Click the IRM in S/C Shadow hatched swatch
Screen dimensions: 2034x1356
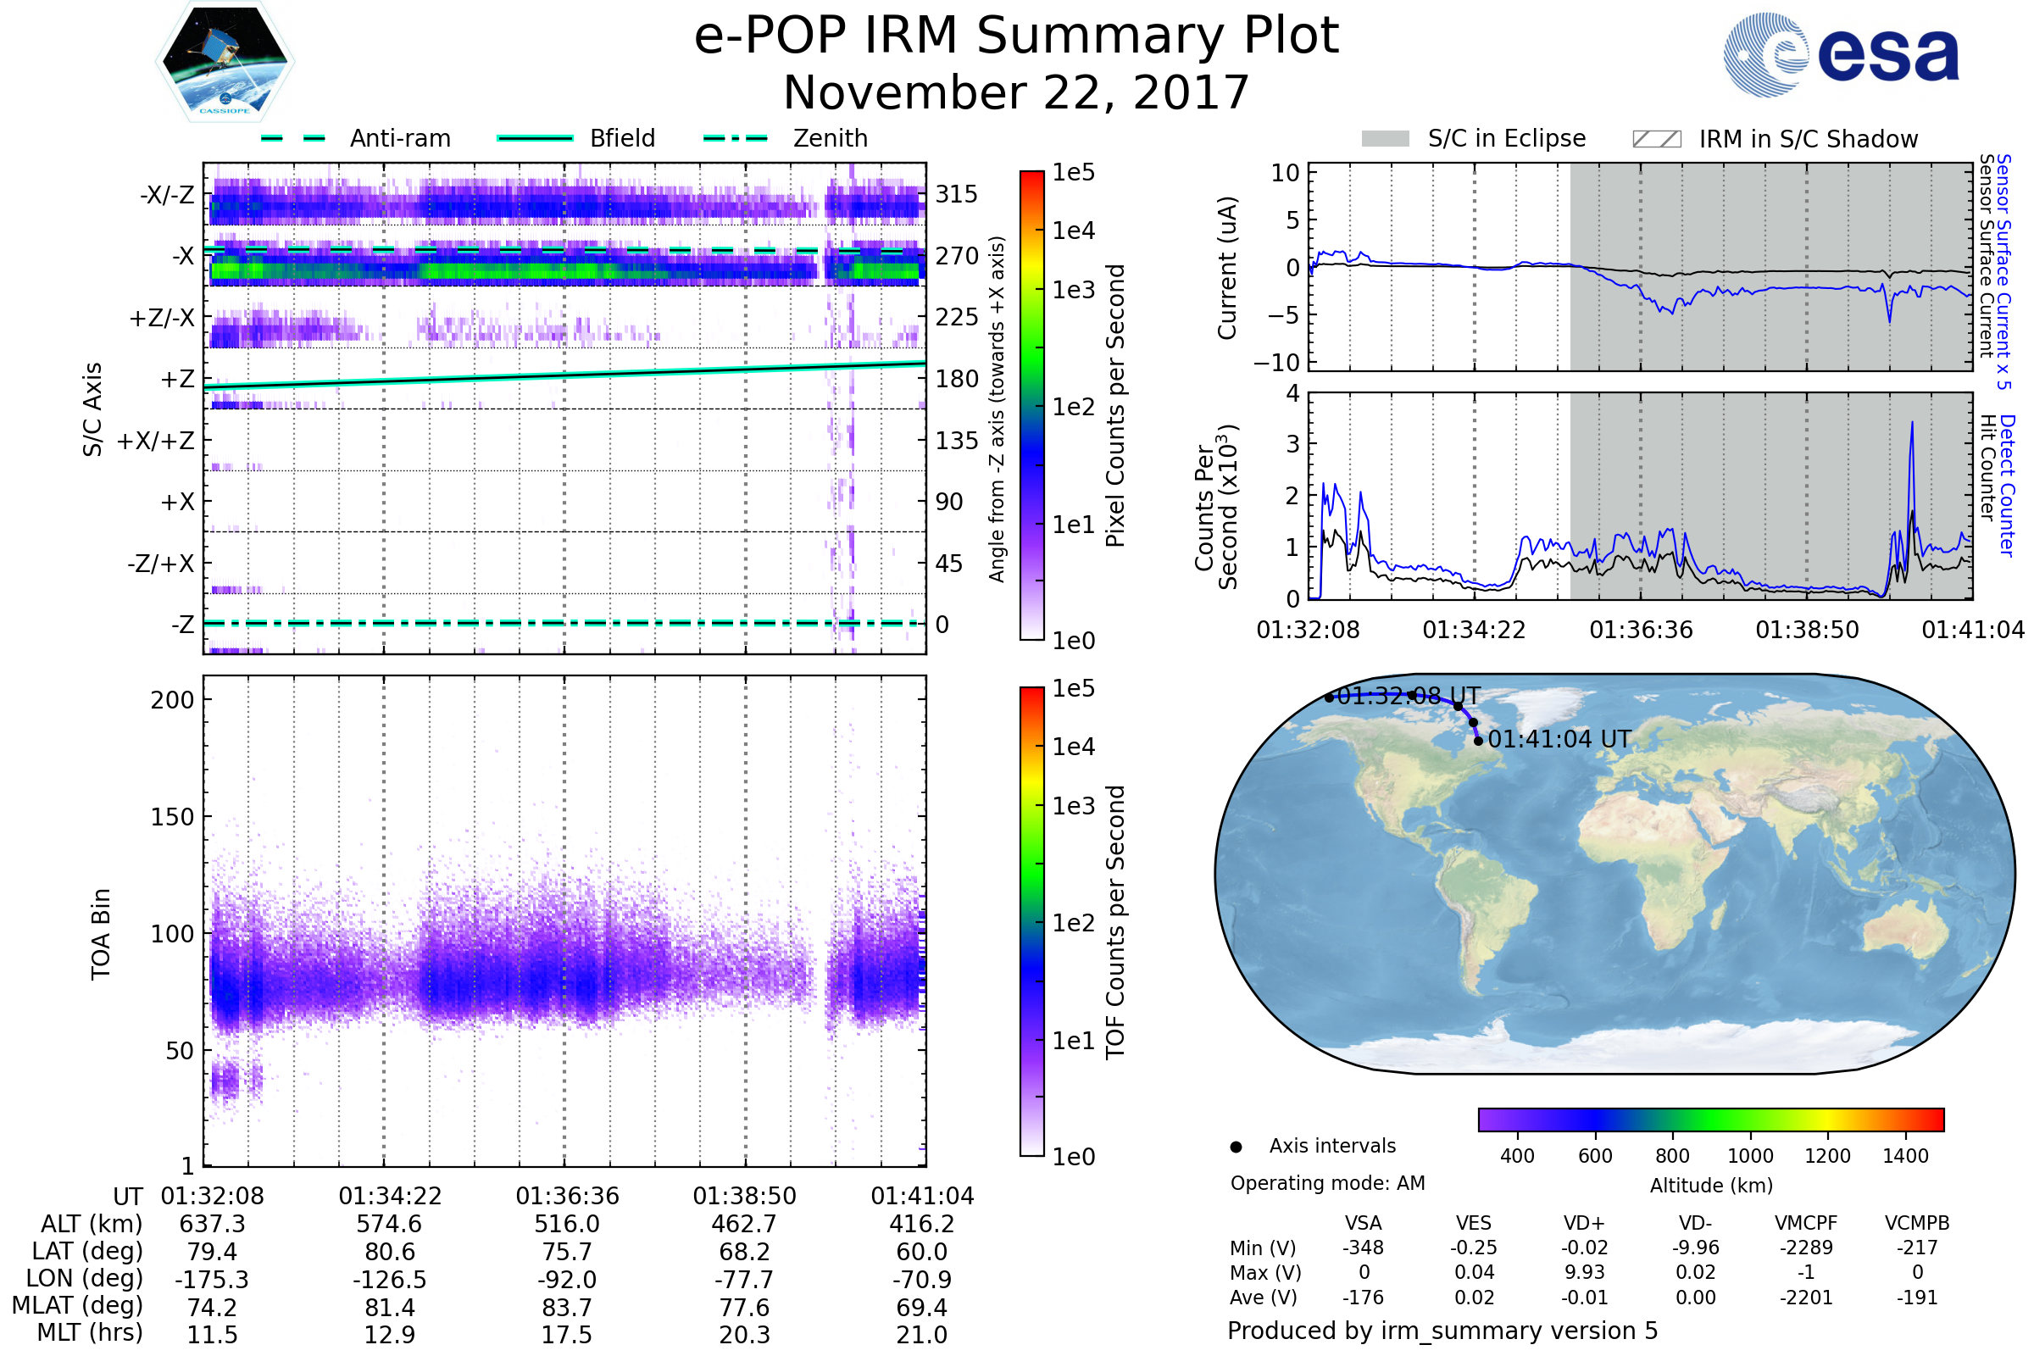1656,139
